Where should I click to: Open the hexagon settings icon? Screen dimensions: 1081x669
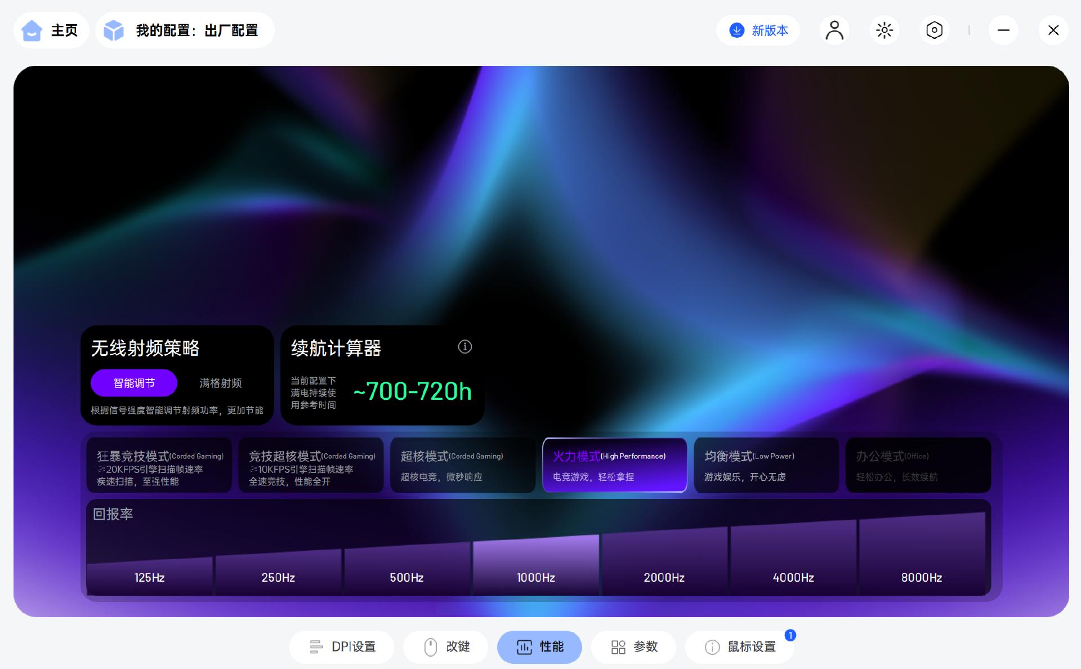point(934,30)
